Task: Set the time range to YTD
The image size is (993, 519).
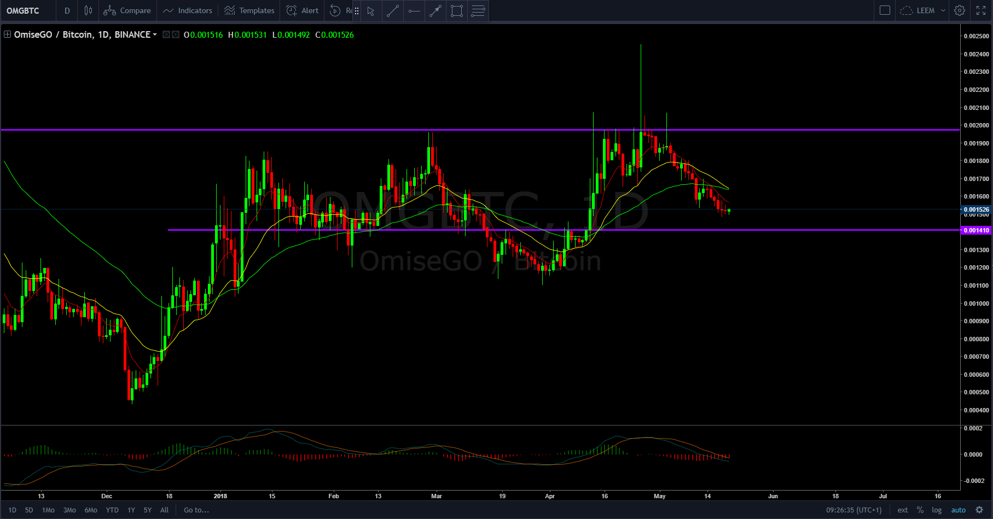Action: (112, 510)
